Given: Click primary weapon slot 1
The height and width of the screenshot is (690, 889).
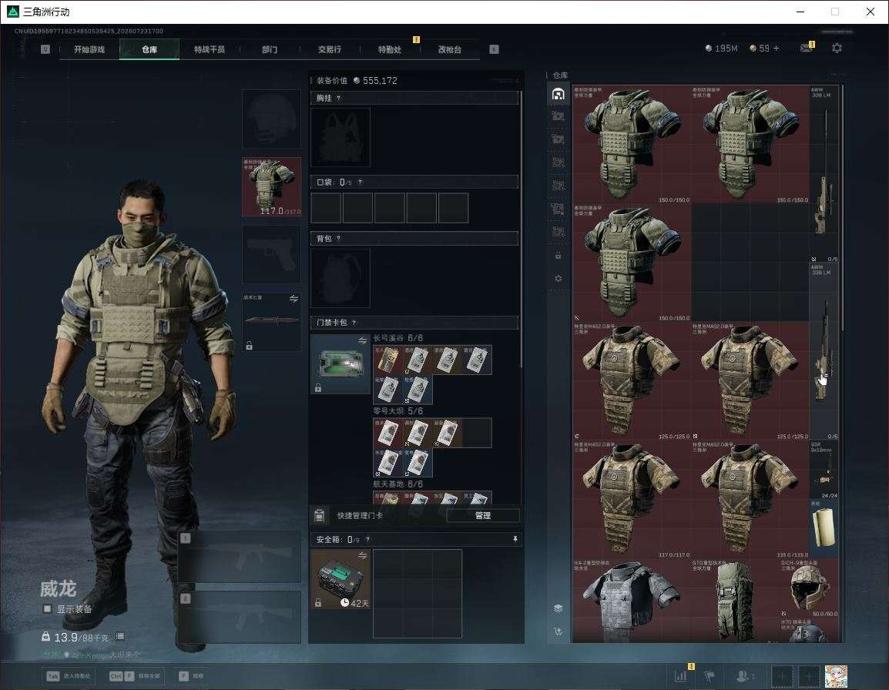Looking at the screenshot, I should pos(240,557).
